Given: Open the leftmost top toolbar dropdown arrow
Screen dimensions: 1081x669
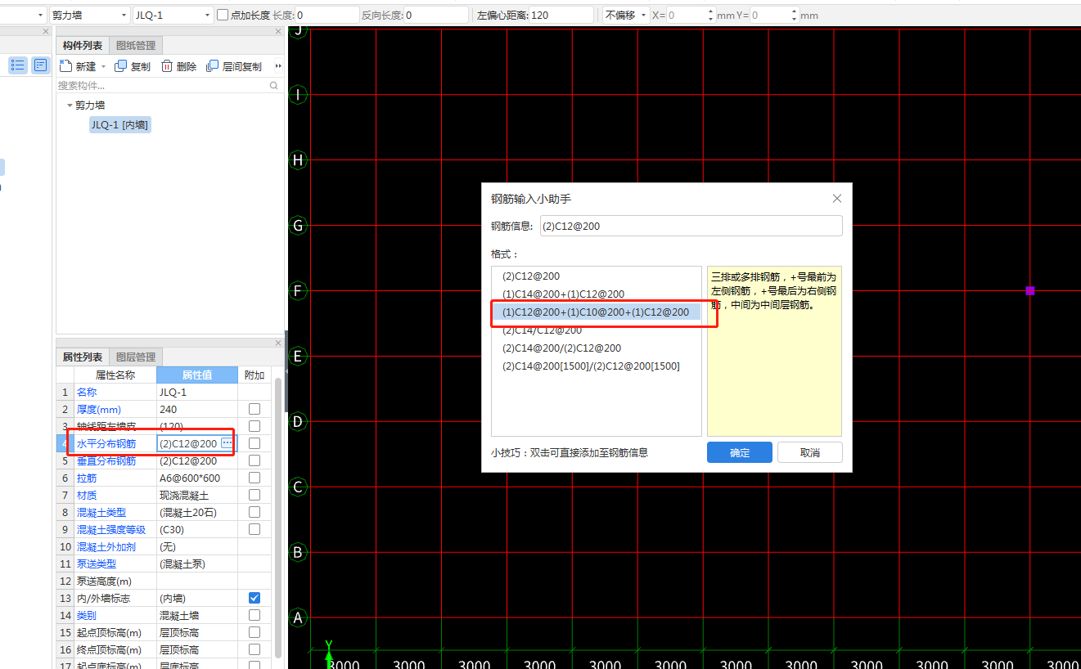Looking at the screenshot, I should [x=40, y=15].
